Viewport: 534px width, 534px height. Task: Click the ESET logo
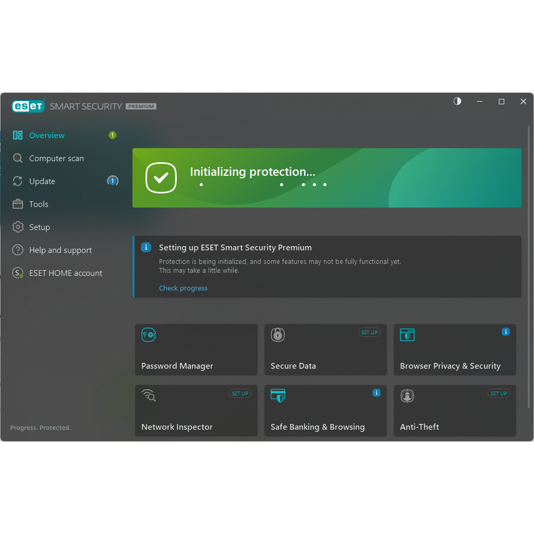28,106
